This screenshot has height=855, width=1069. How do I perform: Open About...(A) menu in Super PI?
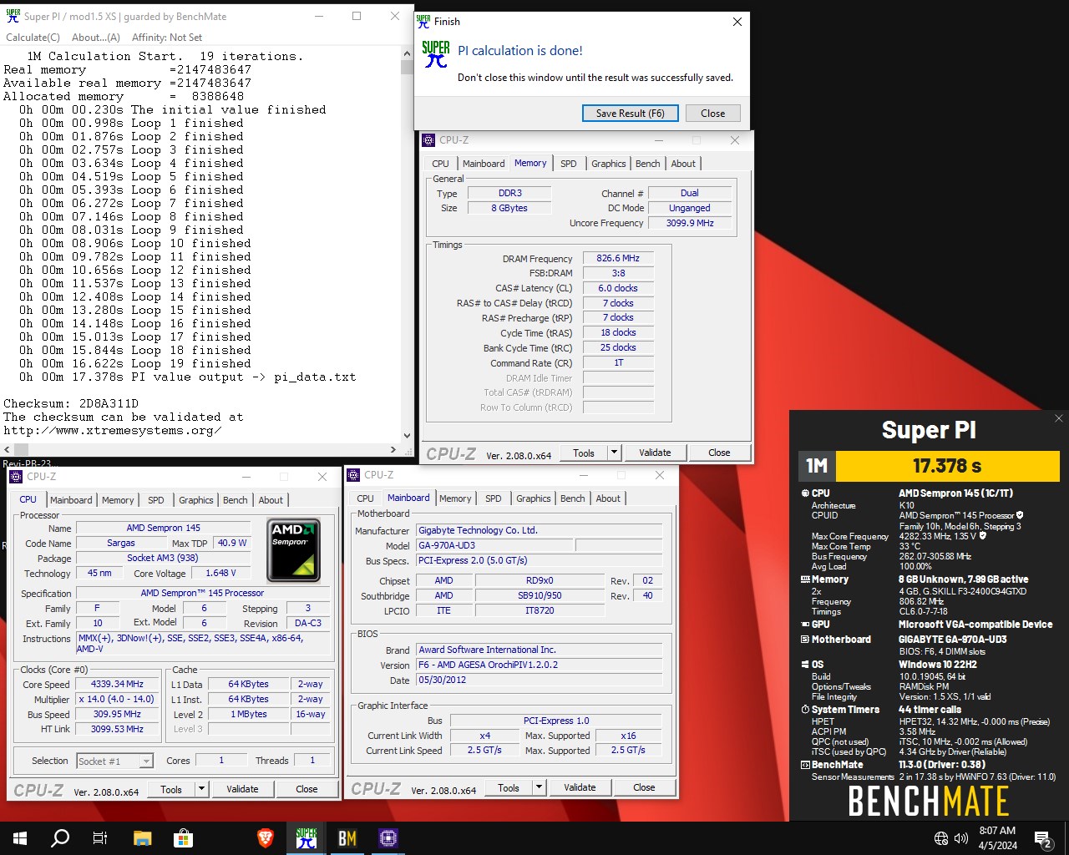[96, 38]
